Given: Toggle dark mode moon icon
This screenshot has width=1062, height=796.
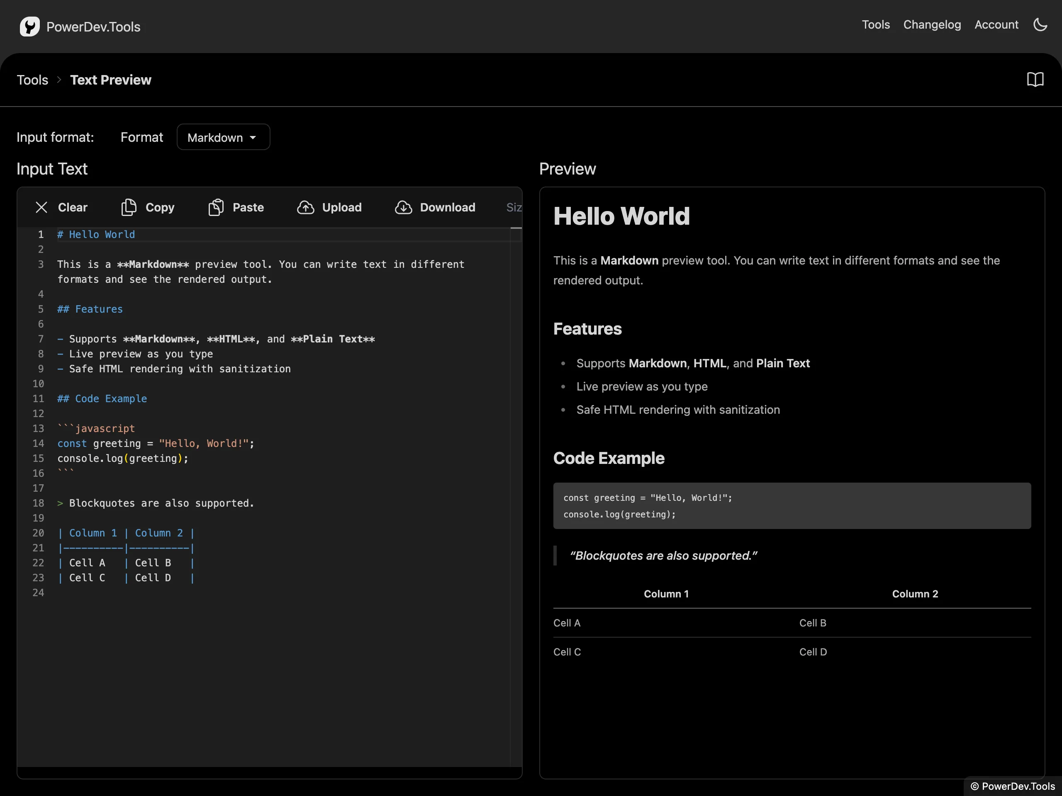Looking at the screenshot, I should pyautogui.click(x=1040, y=25).
